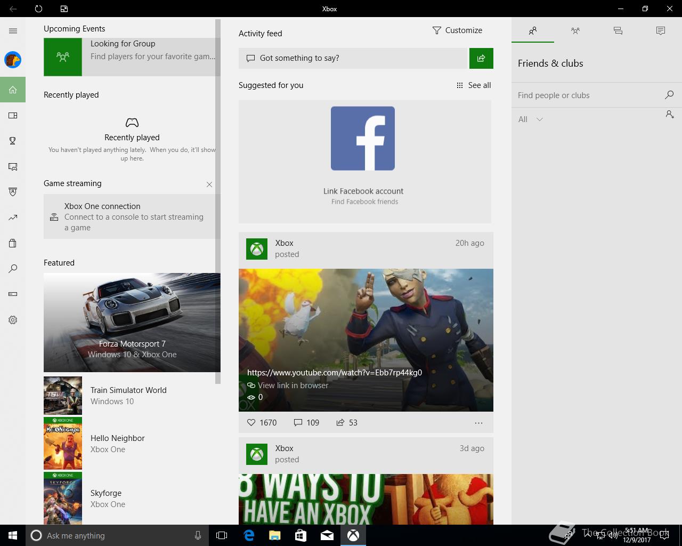
Task: Open the Settings gear icon
Action: click(x=13, y=320)
